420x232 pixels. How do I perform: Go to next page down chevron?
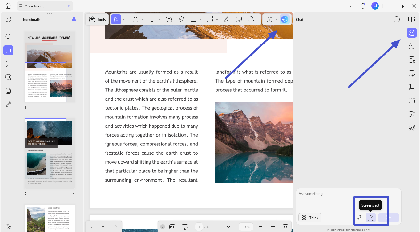pos(228,227)
